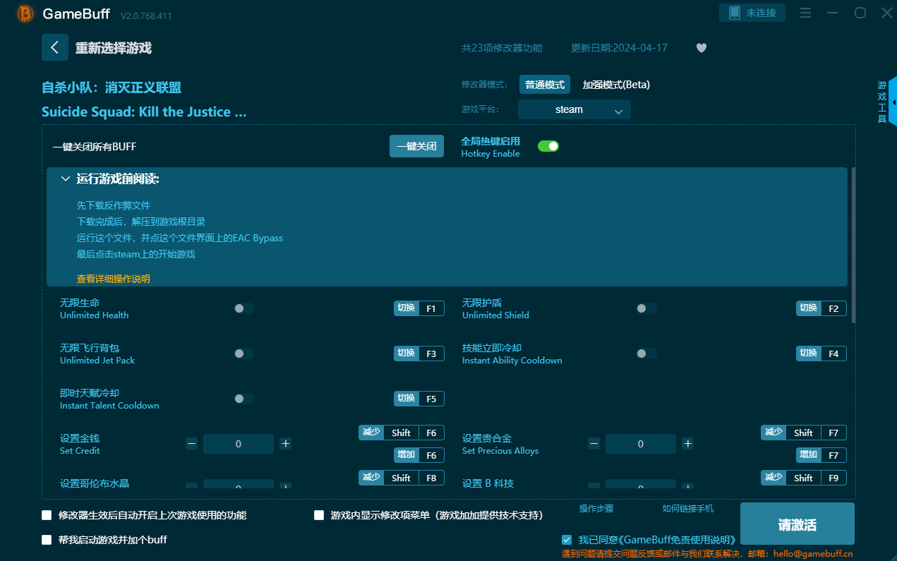Click the 请激活 activate button
Image resolution: width=897 pixels, height=561 pixels.
[x=797, y=524]
